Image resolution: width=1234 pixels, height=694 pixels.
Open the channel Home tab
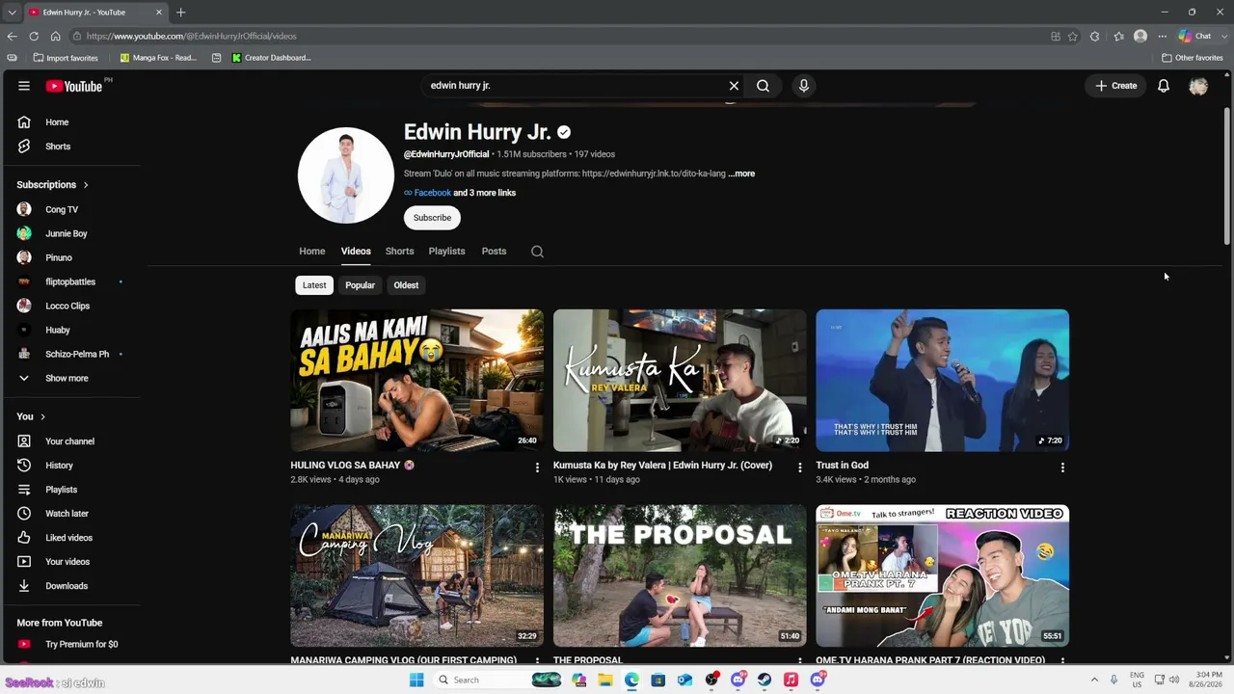pyautogui.click(x=312, y=252)
